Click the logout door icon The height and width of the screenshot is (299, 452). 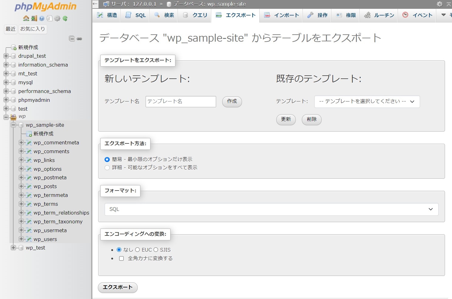(34, 19)
